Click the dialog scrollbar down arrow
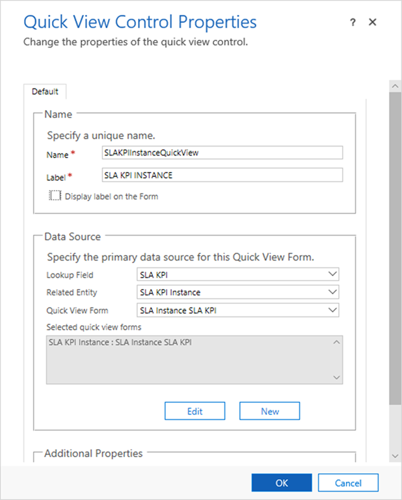 (395, 456)
